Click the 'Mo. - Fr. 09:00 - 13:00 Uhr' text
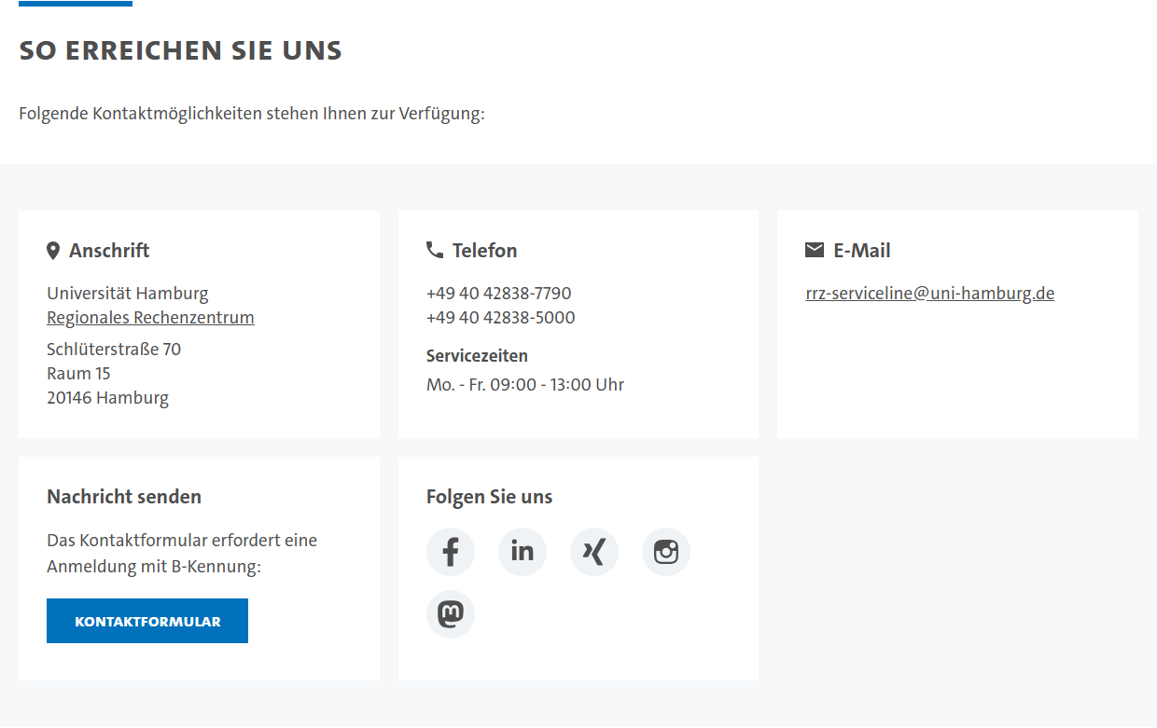This screenshot has width=1157, height=728. tap(524, 385)
